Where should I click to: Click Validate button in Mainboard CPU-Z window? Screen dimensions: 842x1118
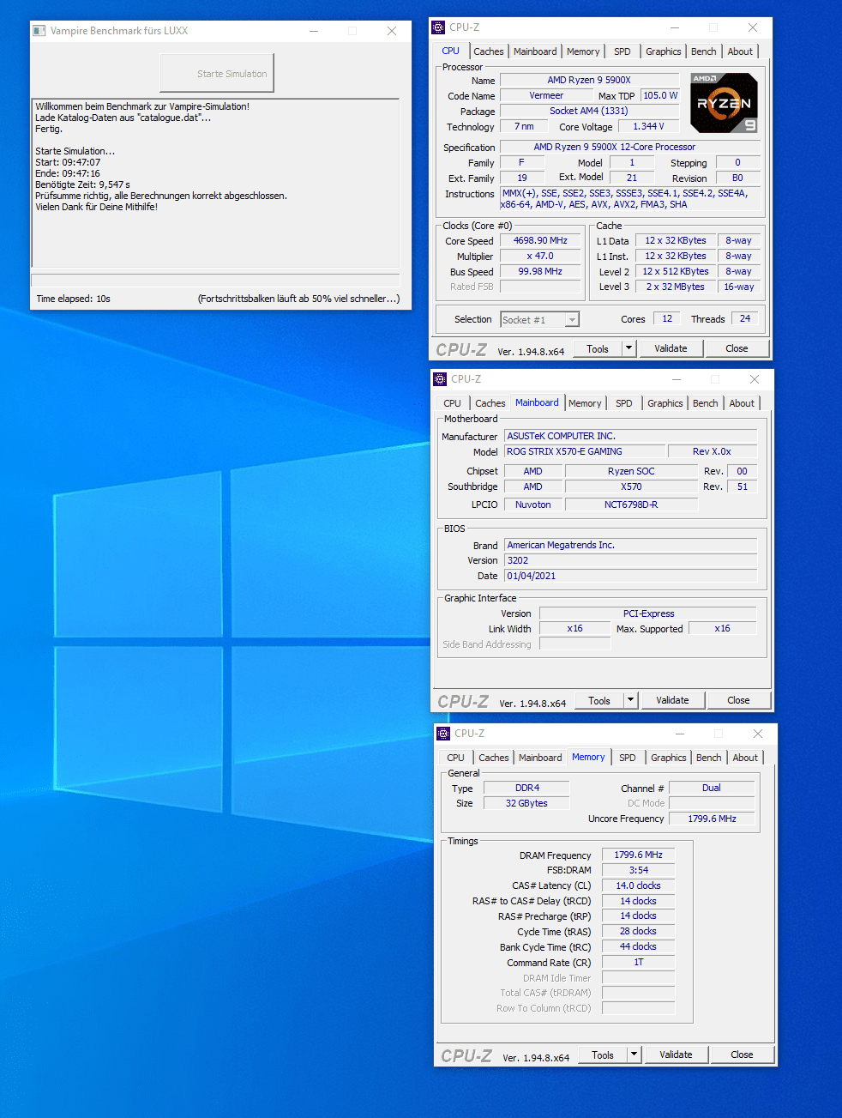pyautogui.click(x=672, y=700)
